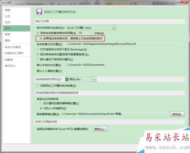Enable 打开或保存文件时不显示 Backstage checkbox
Screen dimensions: 190x153
click(x=38, y=49)
